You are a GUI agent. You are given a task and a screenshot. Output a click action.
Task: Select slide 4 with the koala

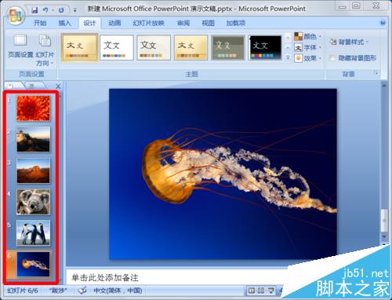[33, 202]
